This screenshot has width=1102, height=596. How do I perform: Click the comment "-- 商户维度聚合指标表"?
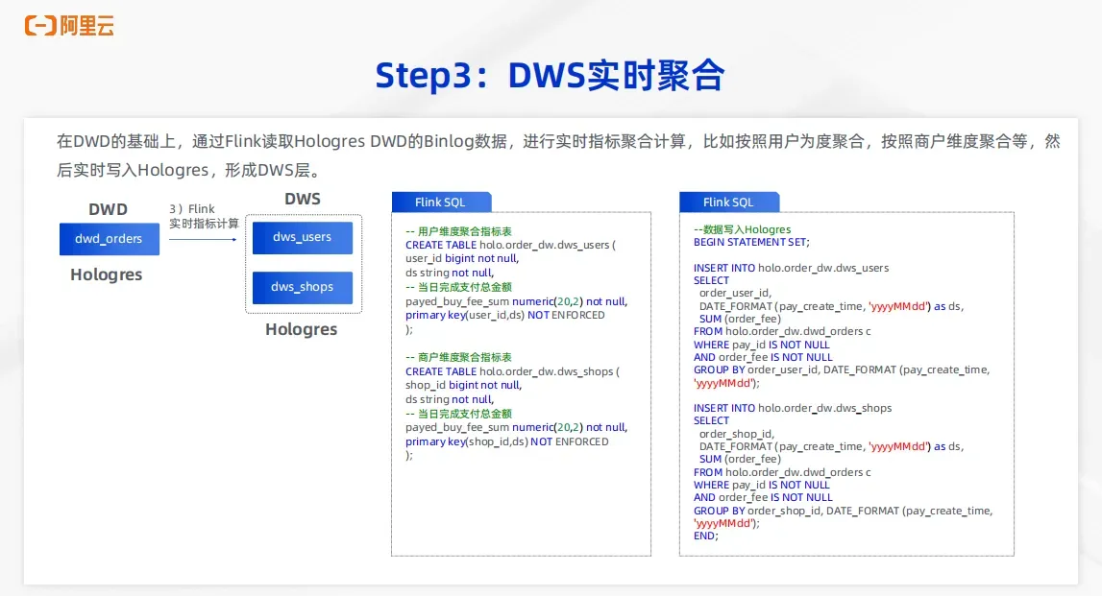coord(458,357)
